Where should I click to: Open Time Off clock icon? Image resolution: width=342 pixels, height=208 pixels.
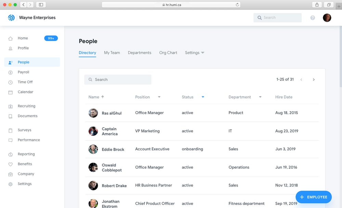click(x=11, y=83)
